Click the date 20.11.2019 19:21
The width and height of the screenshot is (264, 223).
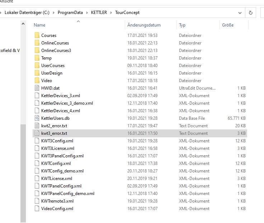click(142, 179)
